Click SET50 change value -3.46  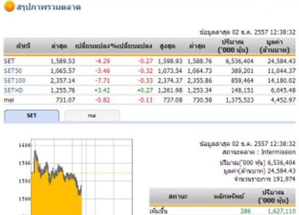click(x=103, y=71)
